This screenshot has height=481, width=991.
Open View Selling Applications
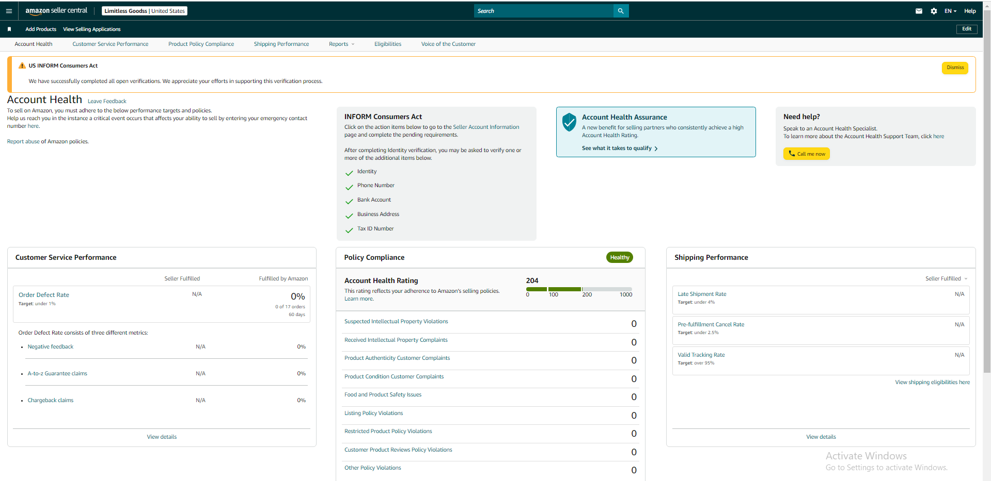(x=92, y=29)
